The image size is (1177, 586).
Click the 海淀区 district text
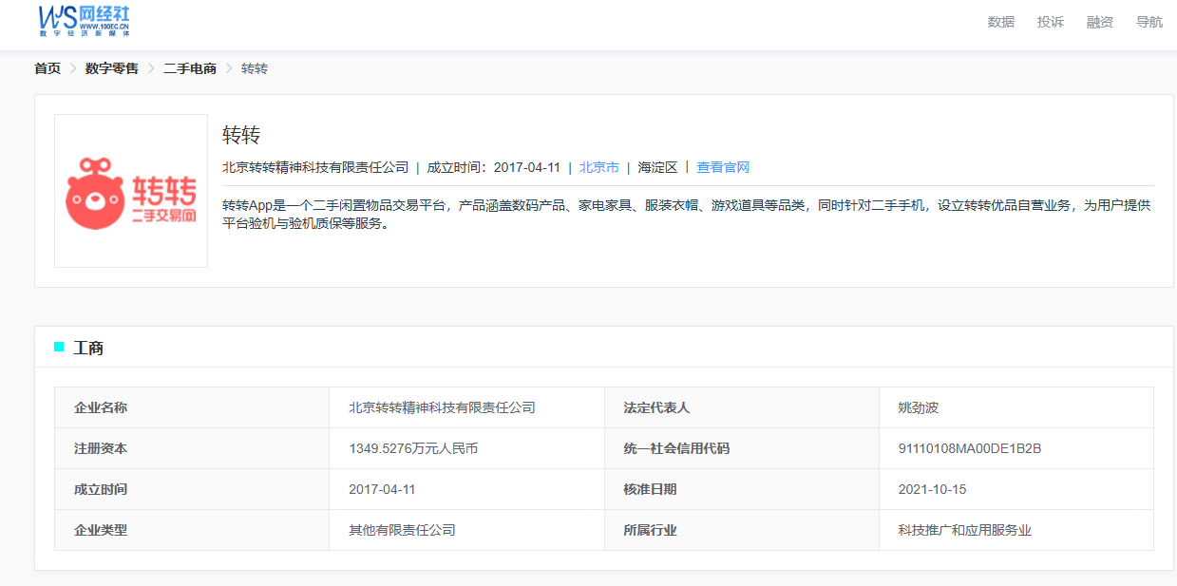657,167
